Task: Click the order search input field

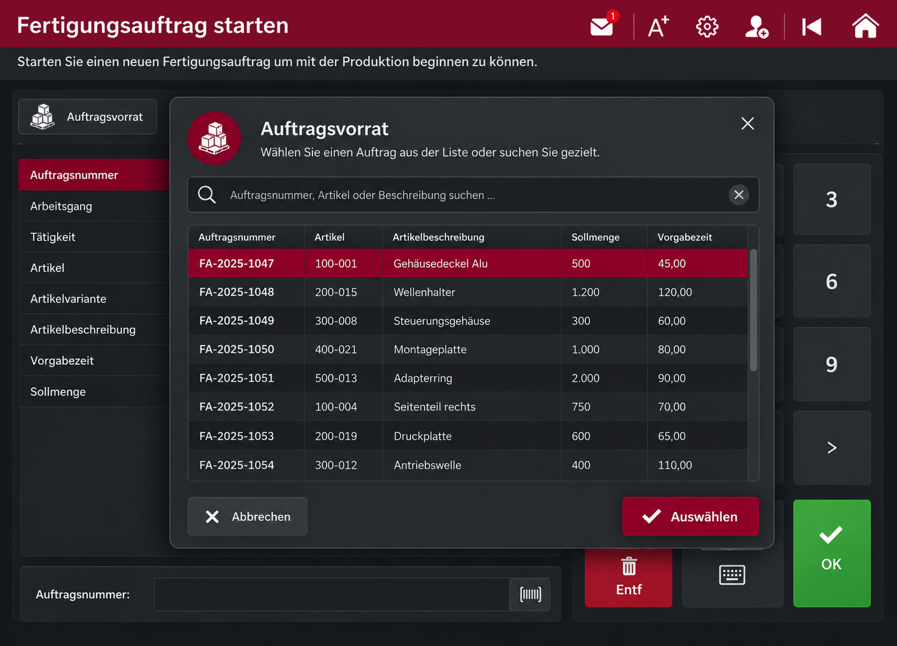Action: coord(473,195)
